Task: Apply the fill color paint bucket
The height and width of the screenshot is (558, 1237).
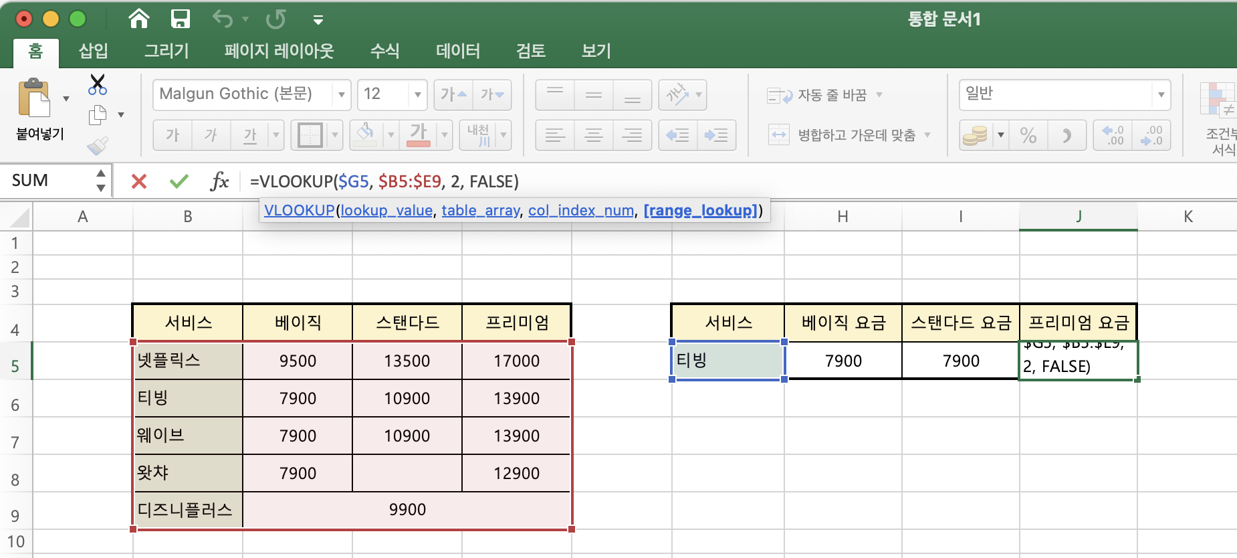Action: (x=365, y=134)
